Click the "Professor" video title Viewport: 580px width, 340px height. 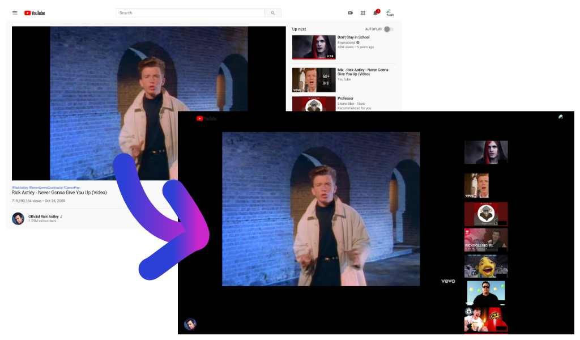point(346,99)
